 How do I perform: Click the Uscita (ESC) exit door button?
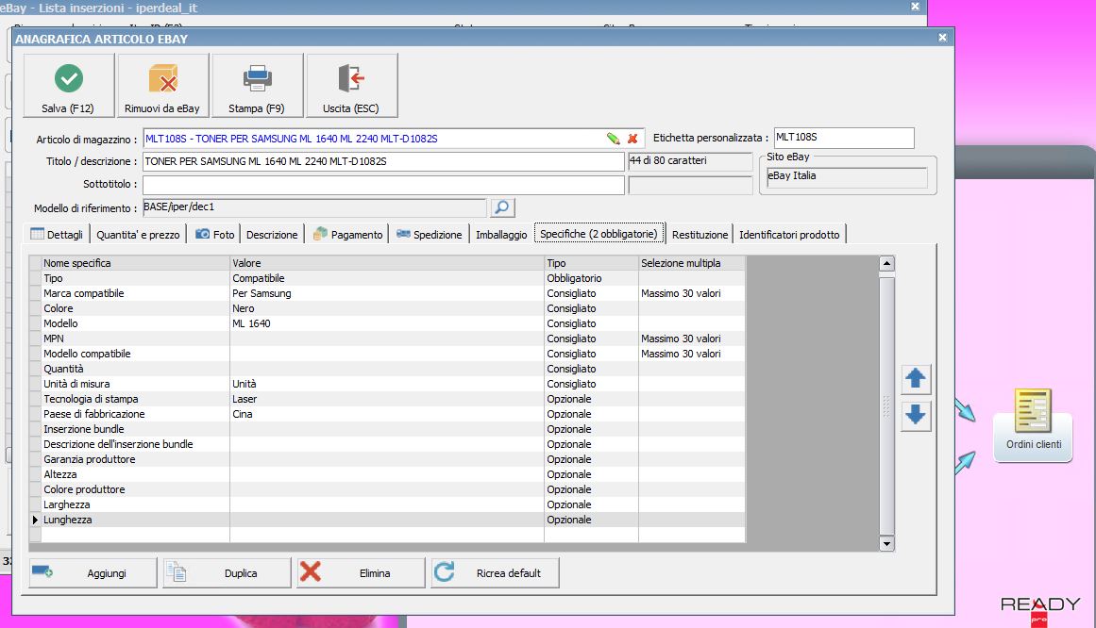(351, 85)
